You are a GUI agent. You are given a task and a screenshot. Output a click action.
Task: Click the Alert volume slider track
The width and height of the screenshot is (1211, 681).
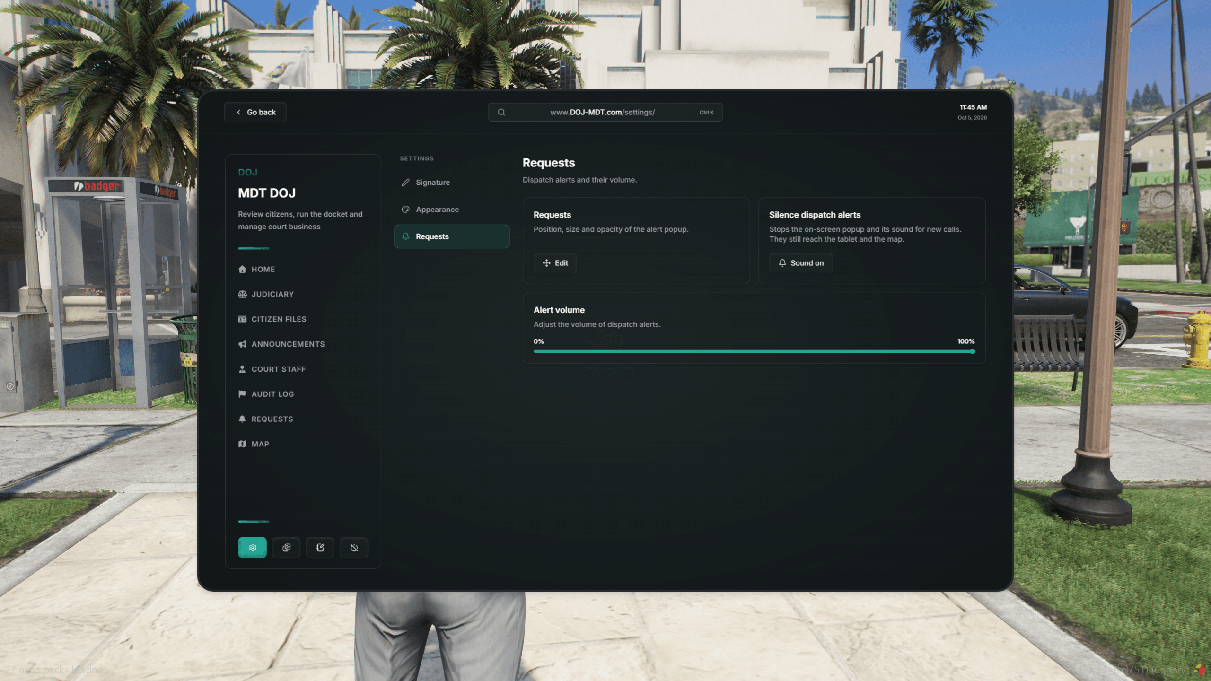click(754, 351)
